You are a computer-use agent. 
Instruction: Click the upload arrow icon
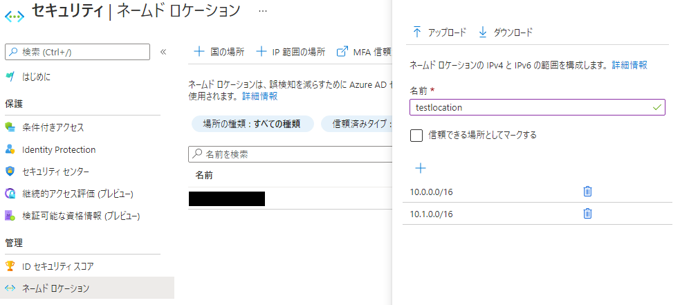[x=417, y=32]
